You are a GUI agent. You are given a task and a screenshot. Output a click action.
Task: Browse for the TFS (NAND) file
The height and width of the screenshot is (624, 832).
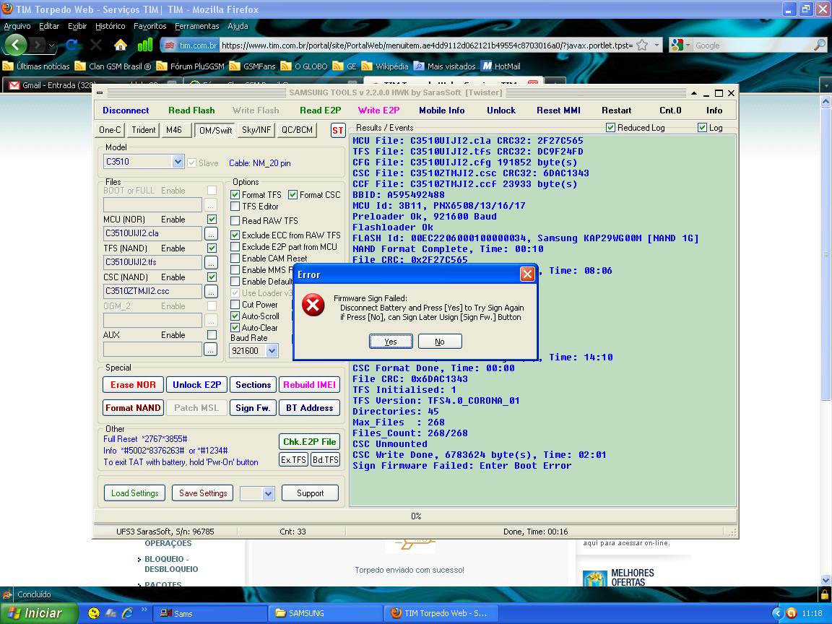click(x=211, y=262)
